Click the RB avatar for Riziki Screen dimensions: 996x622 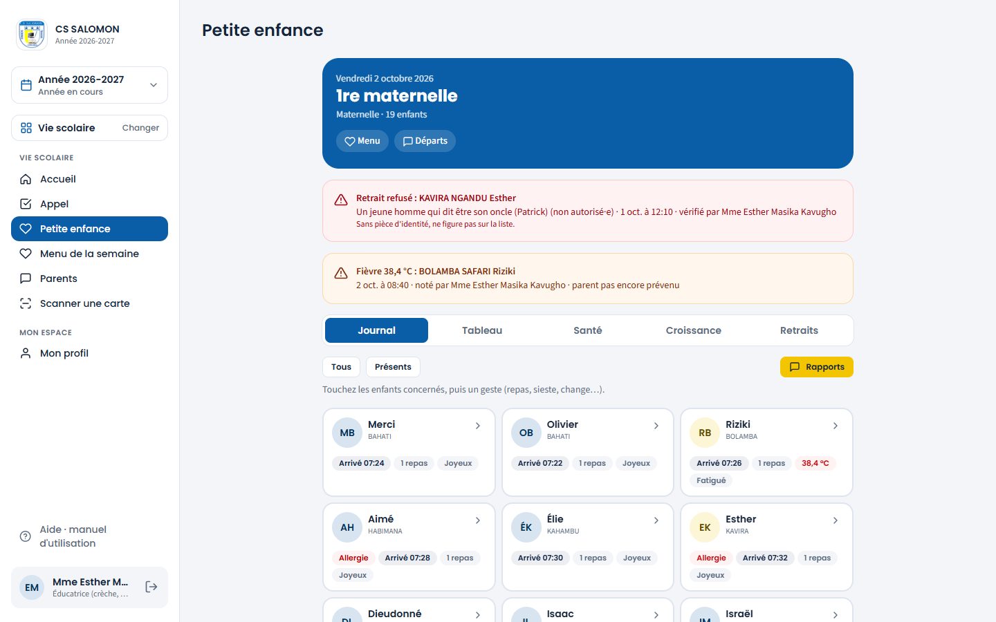(705, 433)
